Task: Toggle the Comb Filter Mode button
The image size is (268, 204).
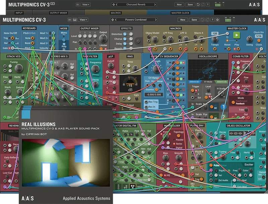Action: click(233, 102)
